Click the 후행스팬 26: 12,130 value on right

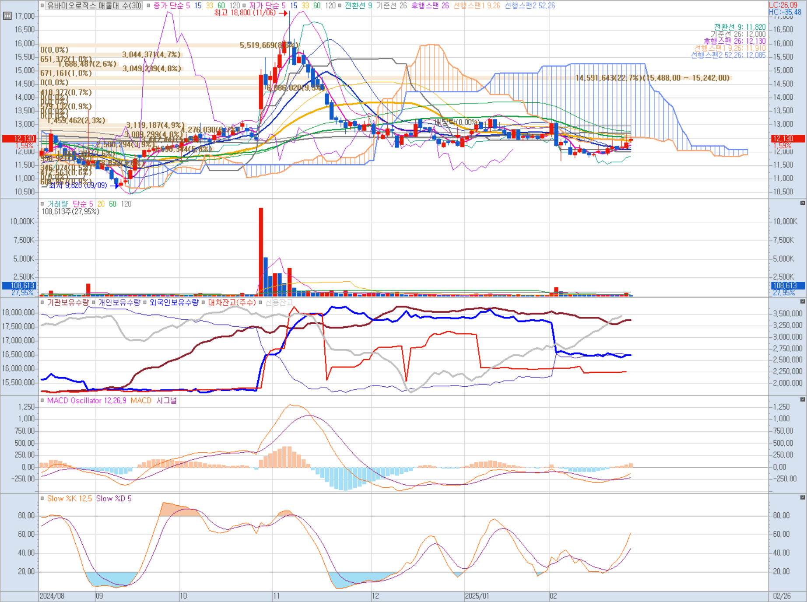(735, 41)
